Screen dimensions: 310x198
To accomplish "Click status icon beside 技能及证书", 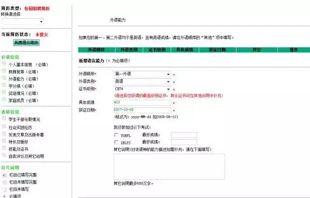I will pos(3,148).
